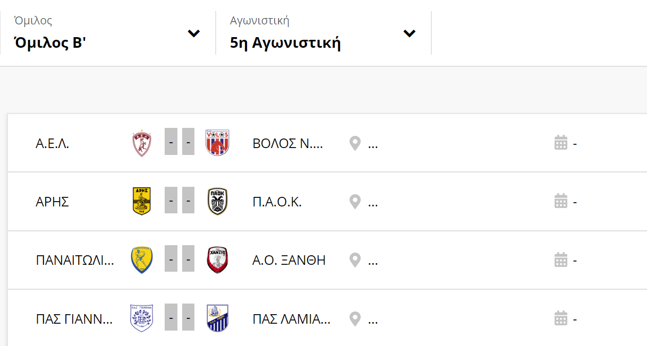The image size is (647, 346).
Task: Click the Panaitolikos yellow-blue crest
Action: (x=142, y=260)
